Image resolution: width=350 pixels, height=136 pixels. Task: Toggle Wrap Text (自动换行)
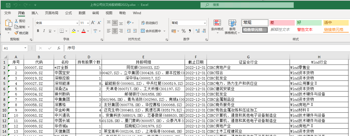coord(150,23)
